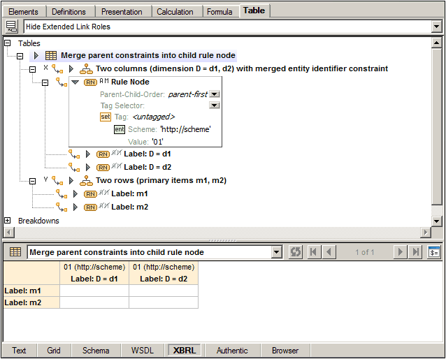The width and height of the screenshot is (446, 359).
Task: Click the 'set' icon next to Tag
Action: pos(106,117)
